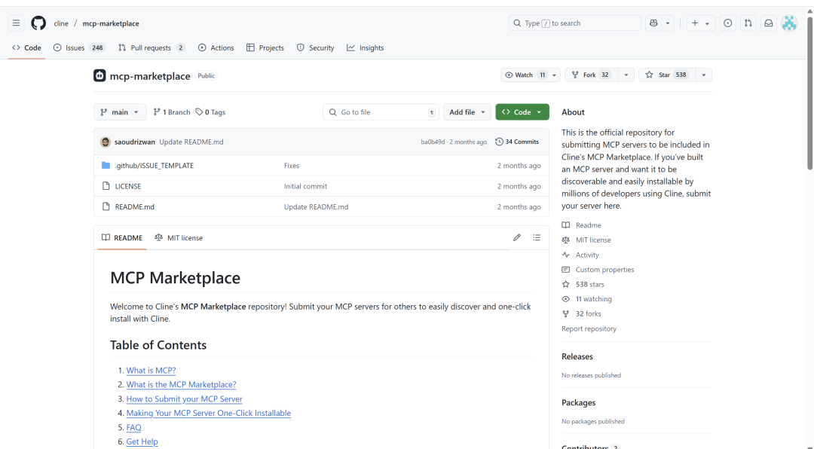The height and width of the screenshot is (449, 814).
Task: Select the MIT license tab
Action: tap(179, 238)
